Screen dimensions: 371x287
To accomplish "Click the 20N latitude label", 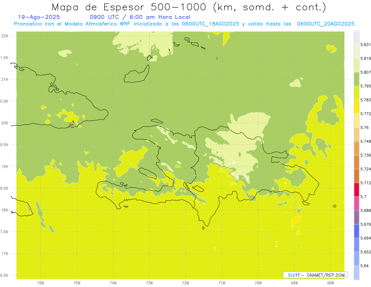I will [5, 123].
